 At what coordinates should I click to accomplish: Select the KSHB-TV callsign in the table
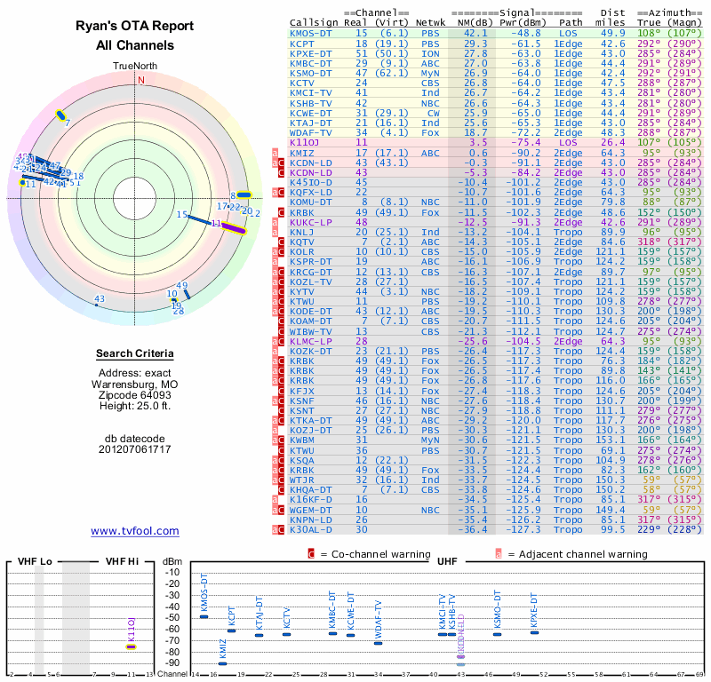[x=310, y=103]
